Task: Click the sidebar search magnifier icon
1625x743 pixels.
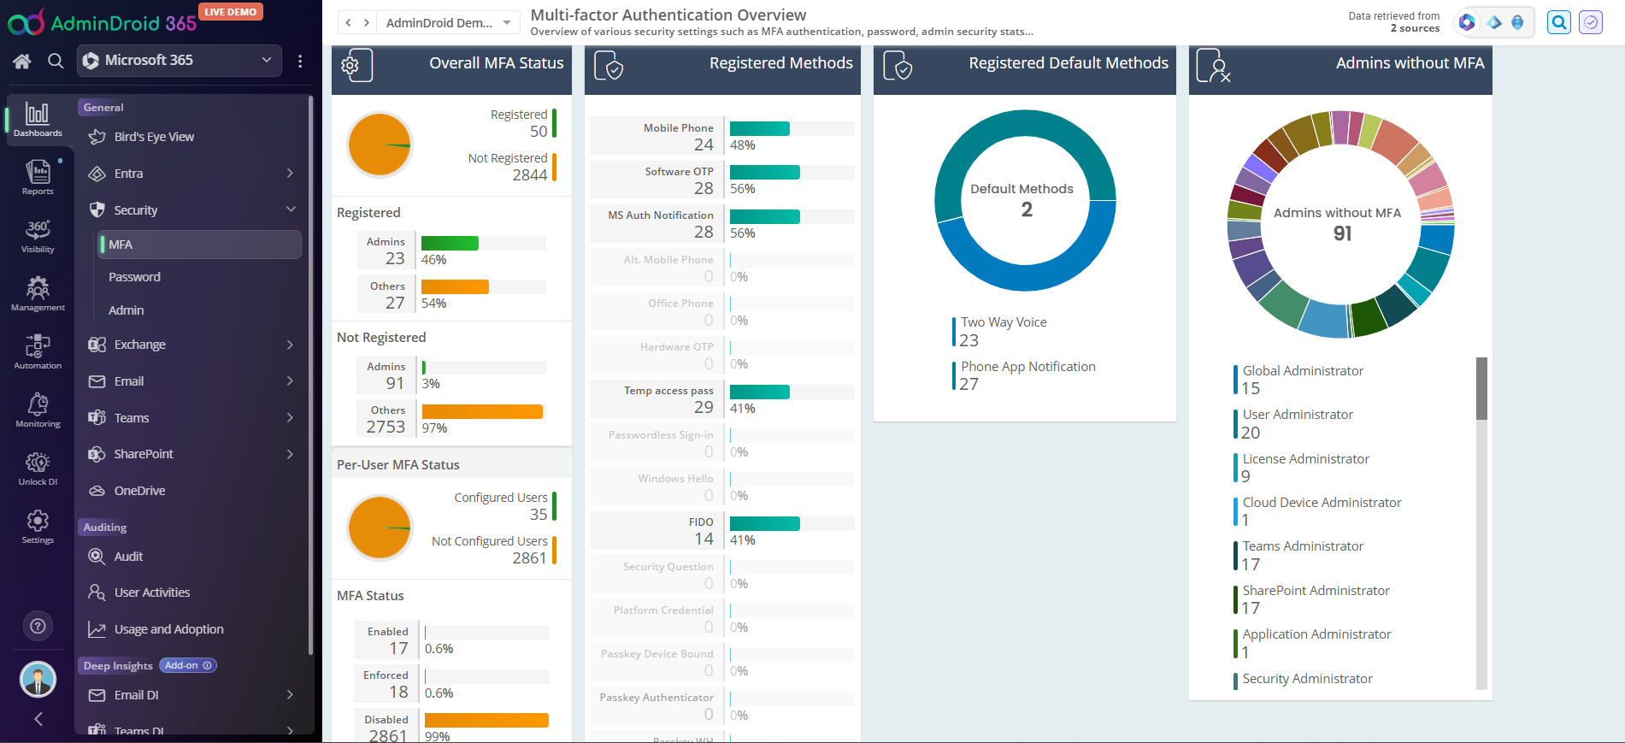Action: click(x=56, y=61)
